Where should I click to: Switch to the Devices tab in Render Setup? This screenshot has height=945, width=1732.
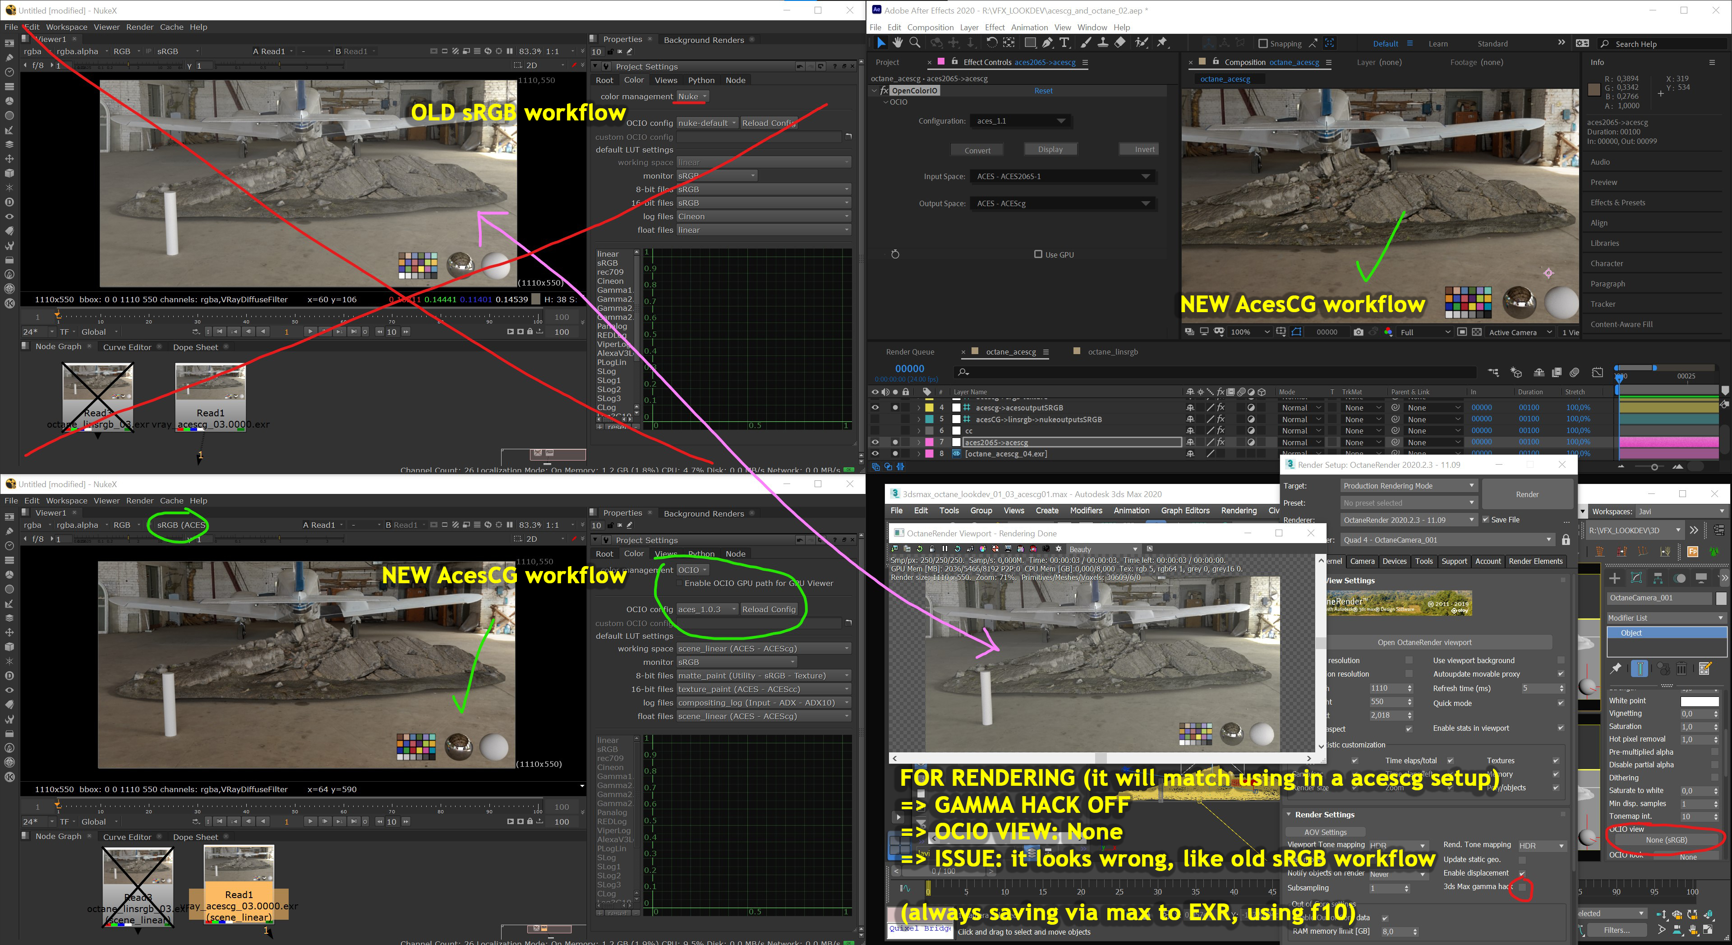click(x=1394, y=562)
